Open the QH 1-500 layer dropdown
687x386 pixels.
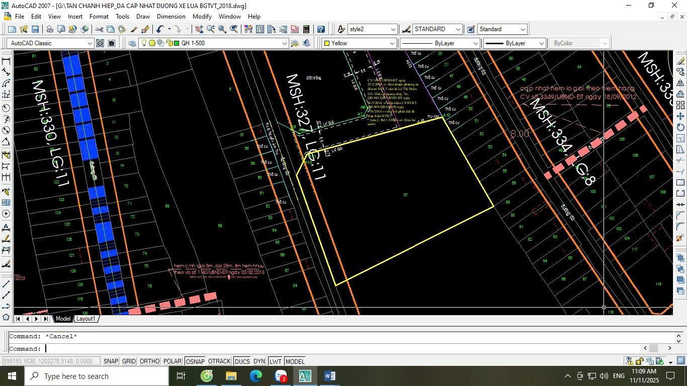pyautogui.click(x=285, y=43)
